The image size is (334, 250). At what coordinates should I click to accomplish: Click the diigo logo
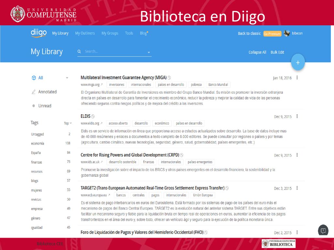[38, 33]
